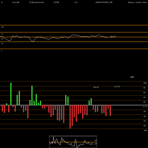Click the MR axis label 40
This screenshot has height=148, width=148.
tap(144, 97)
